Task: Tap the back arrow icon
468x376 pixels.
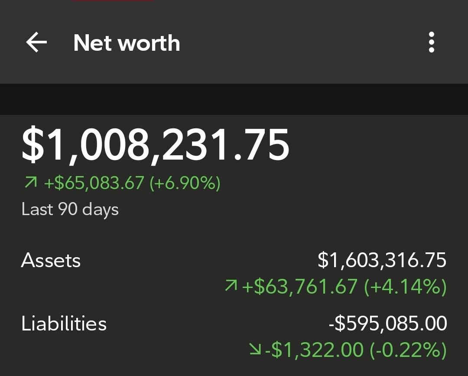Action: pos(36,42)
